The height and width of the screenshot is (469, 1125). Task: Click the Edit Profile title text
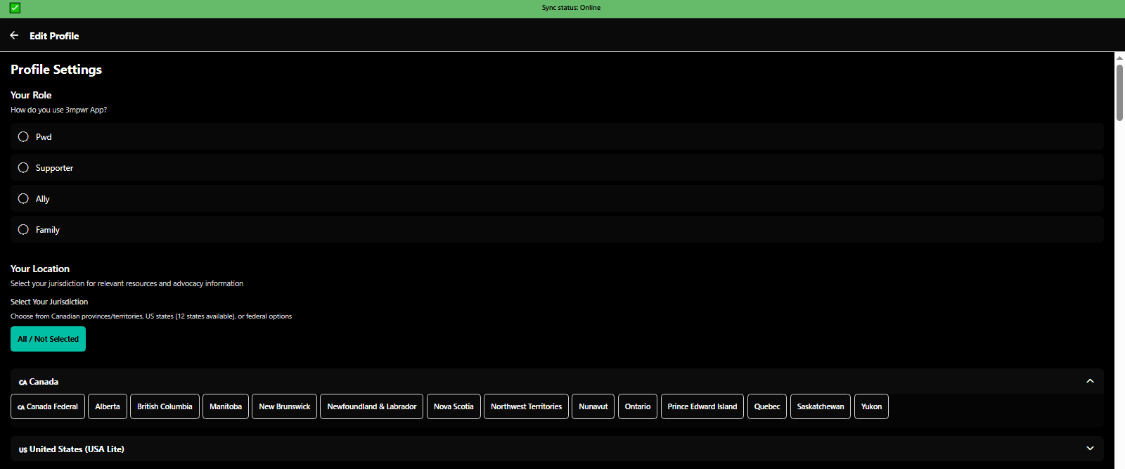pyautogui.click(x=54, y=36)
